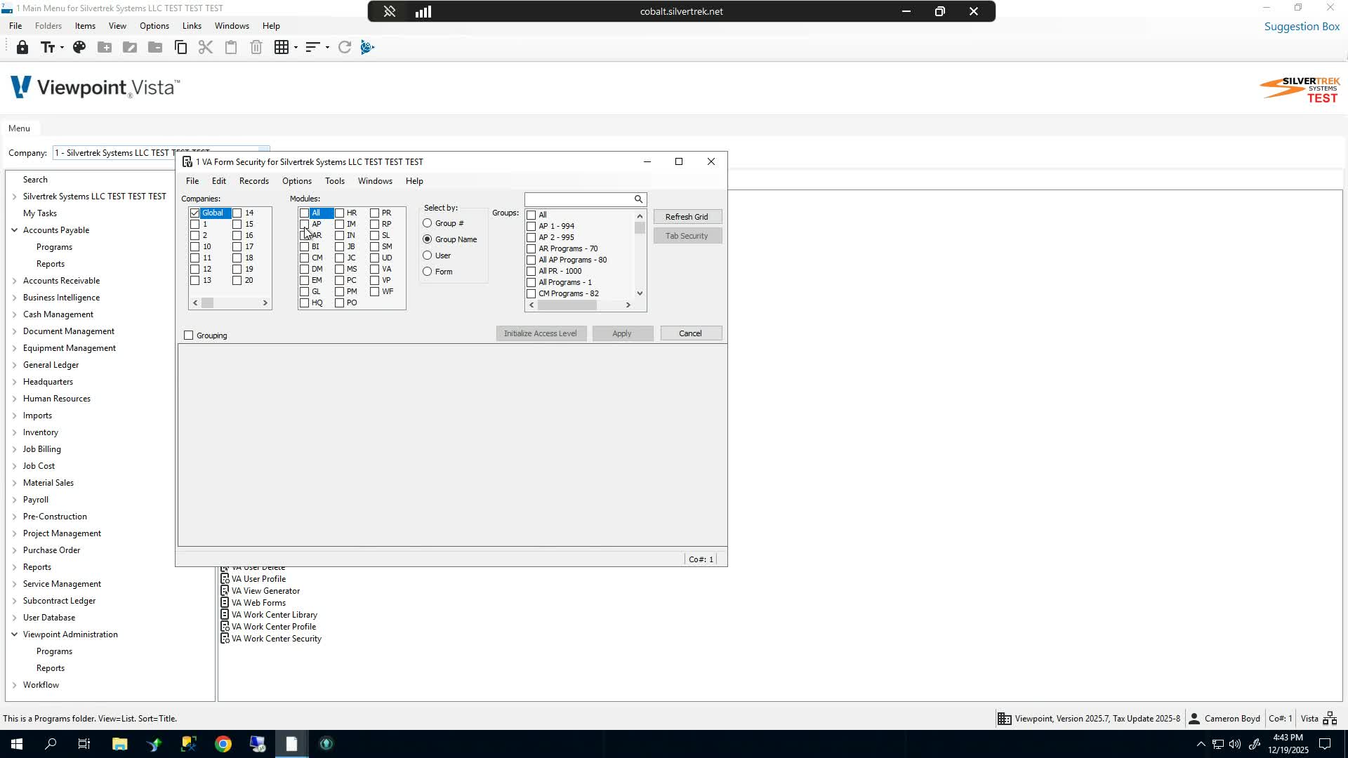The image size is (1348, 758).
Task: Expand the General Ledger tree node
Action: coord(14,365)
